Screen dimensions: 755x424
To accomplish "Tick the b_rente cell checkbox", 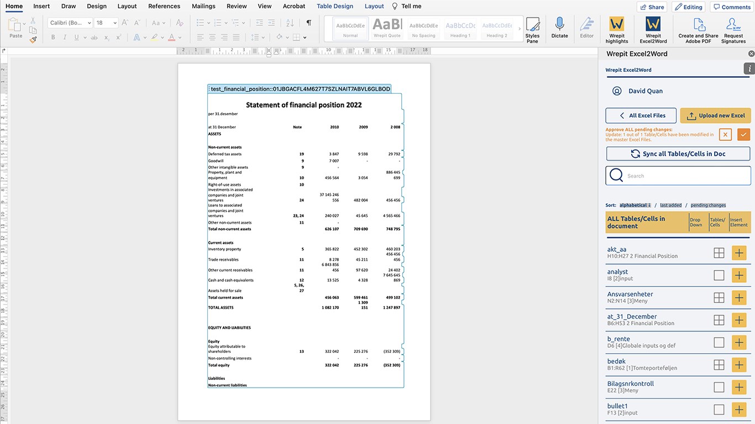I will click(719, 342).
